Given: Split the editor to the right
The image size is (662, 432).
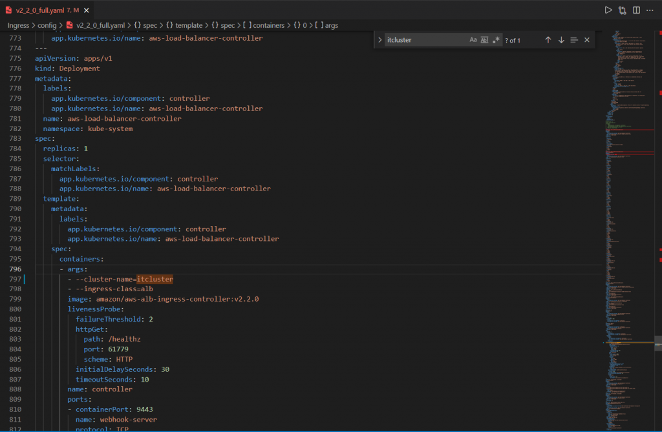Looking at the screenshot, I should (636, 10).
